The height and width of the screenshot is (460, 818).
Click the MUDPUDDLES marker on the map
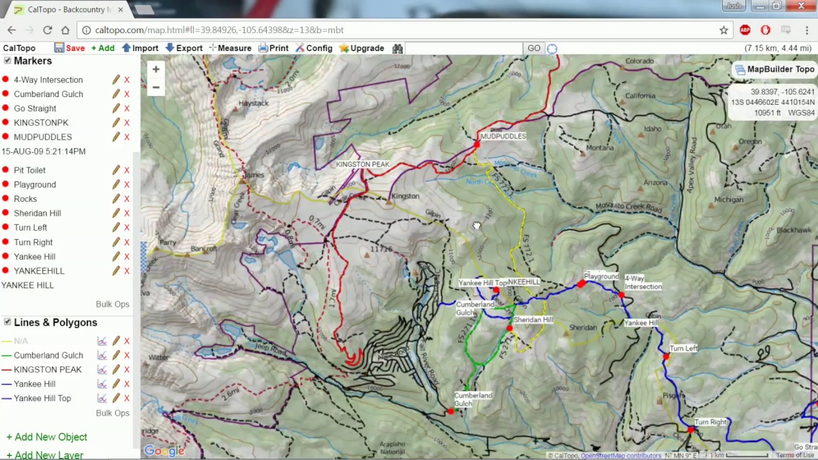pyautogui.click(x=477, y=145)
